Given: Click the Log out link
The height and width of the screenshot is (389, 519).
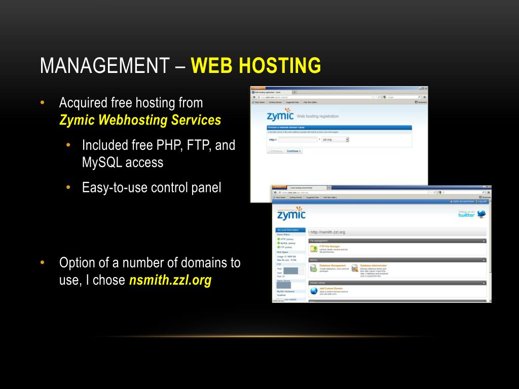Looking at the screenshot, I should click(x=481, y=201).
